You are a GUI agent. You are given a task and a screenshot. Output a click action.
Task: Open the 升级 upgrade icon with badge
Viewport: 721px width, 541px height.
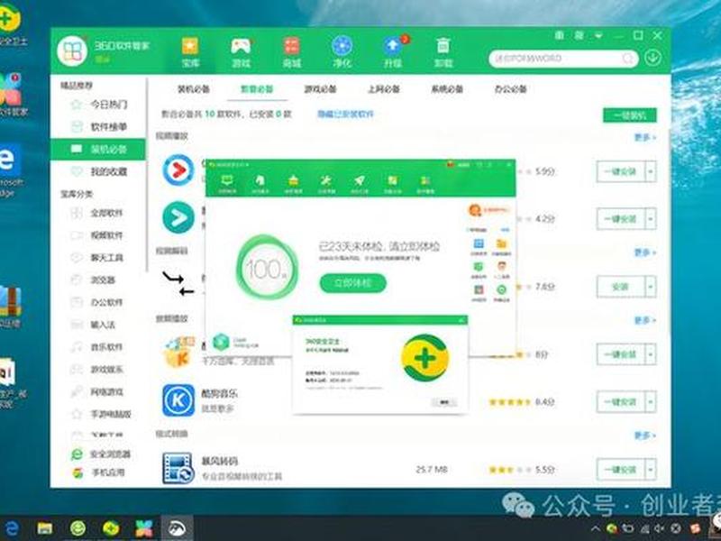coord(394,52)
